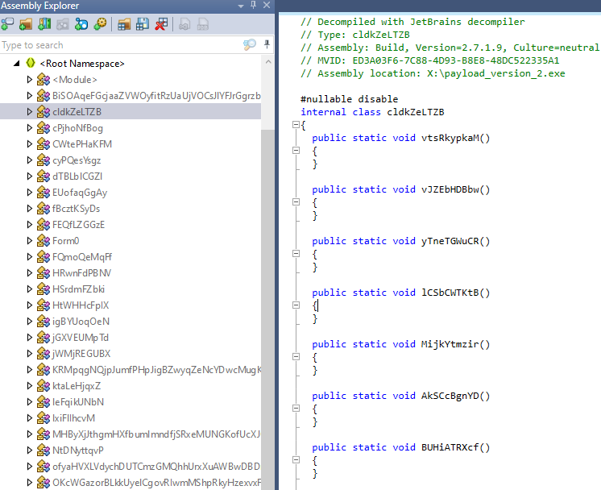The width and height of the screenshot is (601, 490).
Task: Clear assembly list red X icon
Action: (x=161, y=24)
